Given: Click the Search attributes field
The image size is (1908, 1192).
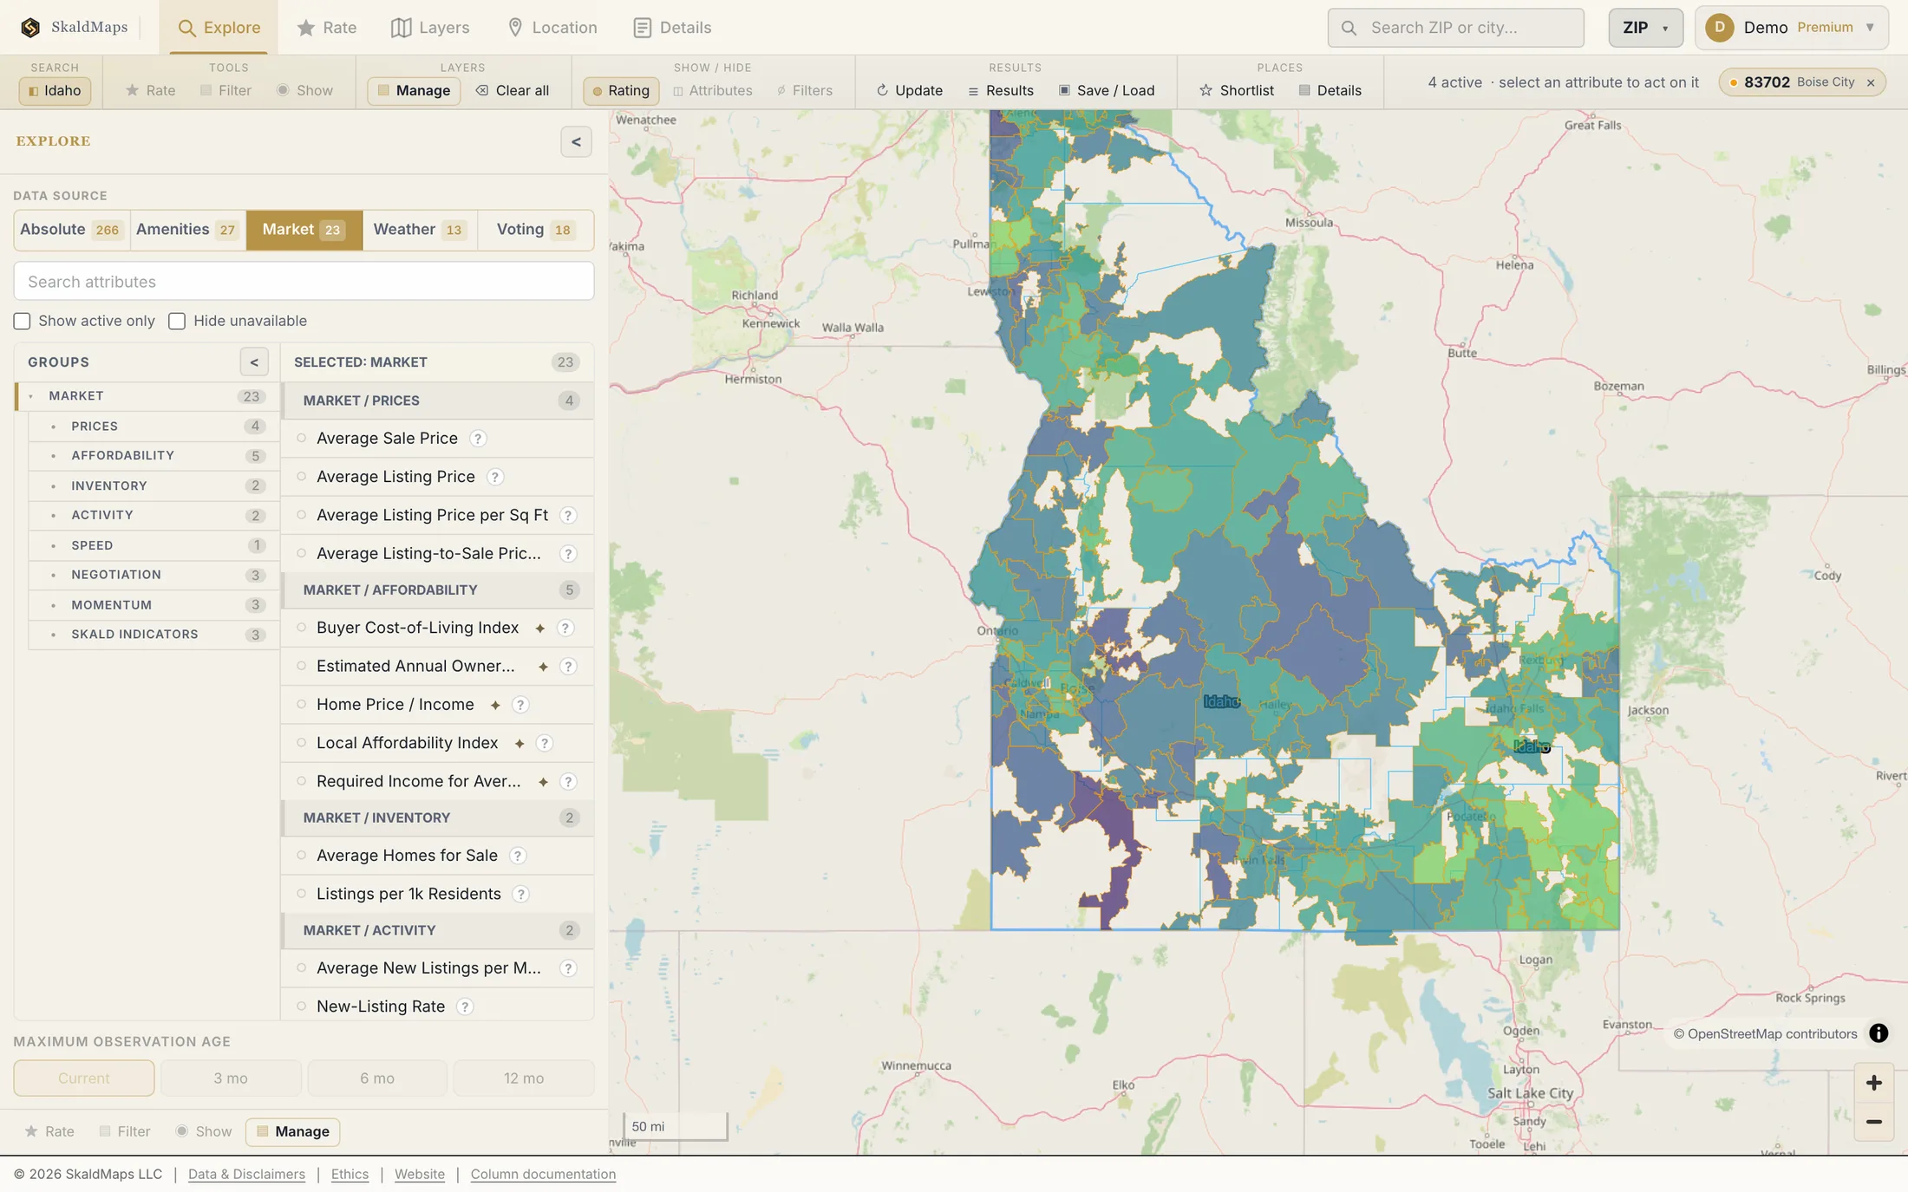Looking at the screenshot, I should click(x=304, y=282).
